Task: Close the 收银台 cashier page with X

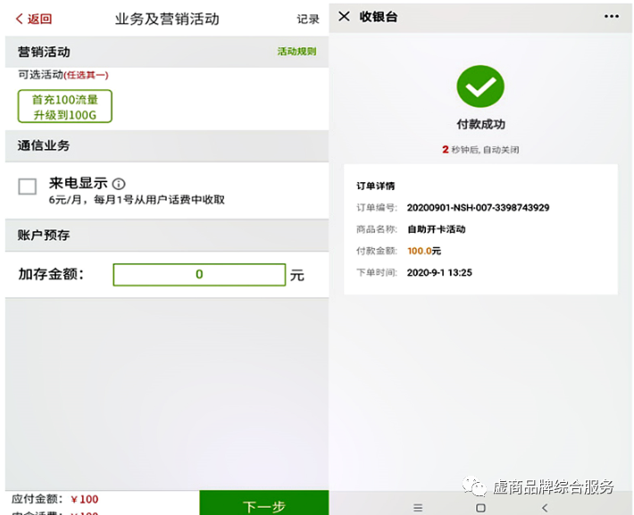Action: pos(344,16)
